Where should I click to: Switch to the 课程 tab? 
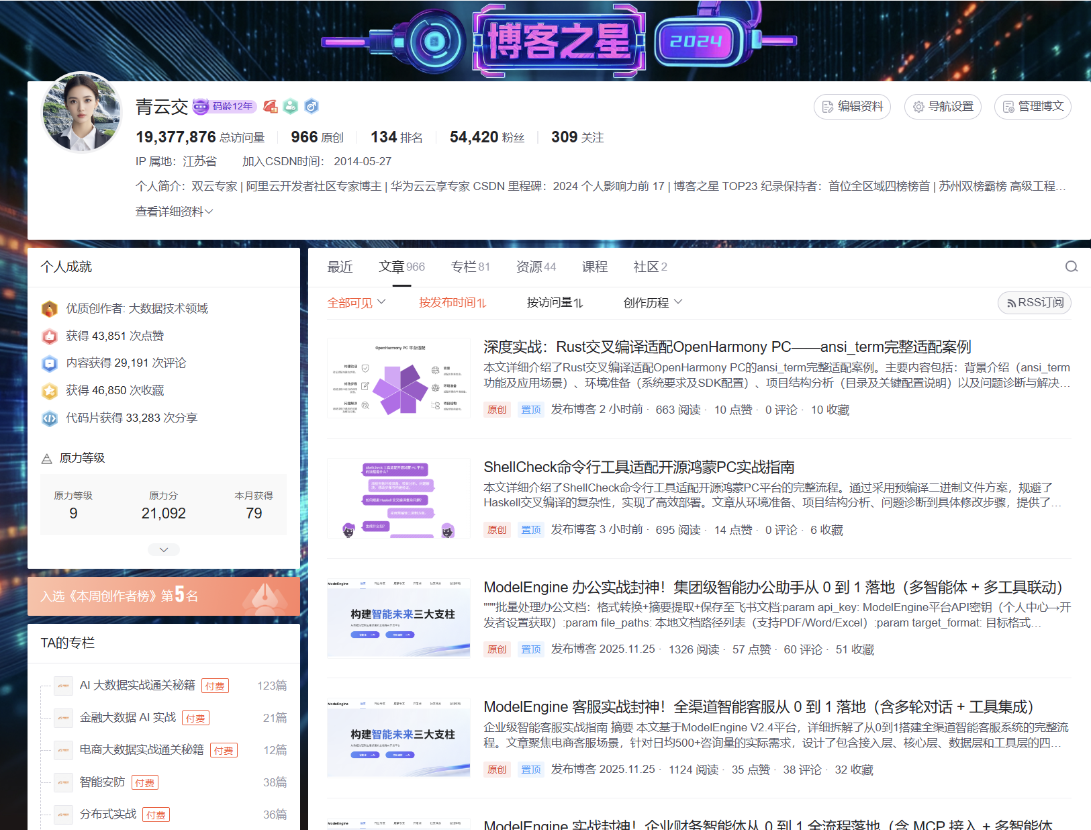(595, 267)
